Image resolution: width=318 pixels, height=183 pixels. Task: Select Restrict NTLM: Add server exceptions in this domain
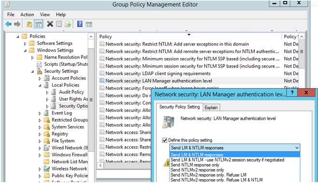tap(177, 44)
